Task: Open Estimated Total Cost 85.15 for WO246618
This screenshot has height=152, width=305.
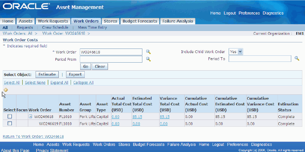Action: point(137,117)
